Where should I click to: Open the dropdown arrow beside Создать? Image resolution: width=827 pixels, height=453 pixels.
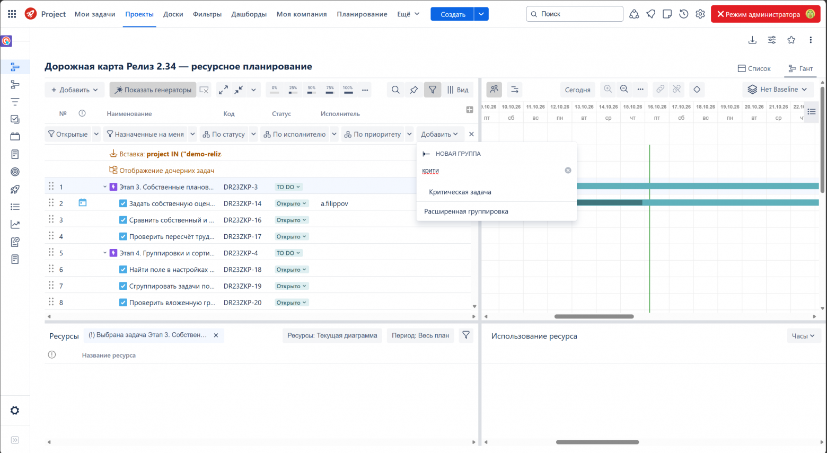tap(481, 14)
